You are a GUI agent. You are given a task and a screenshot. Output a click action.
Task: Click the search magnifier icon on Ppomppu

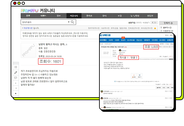(72, 22)
